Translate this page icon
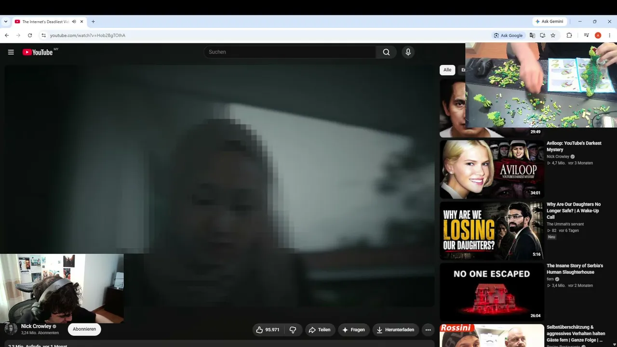617x347 pixels. click(x=532, y=35)
